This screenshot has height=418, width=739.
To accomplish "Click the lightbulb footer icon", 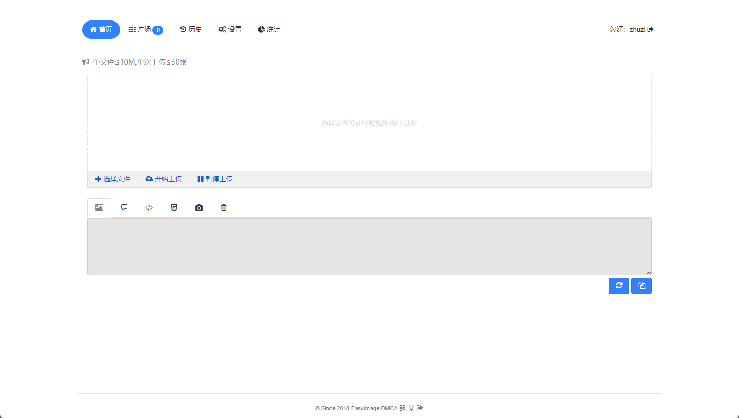I will (411, 408).
